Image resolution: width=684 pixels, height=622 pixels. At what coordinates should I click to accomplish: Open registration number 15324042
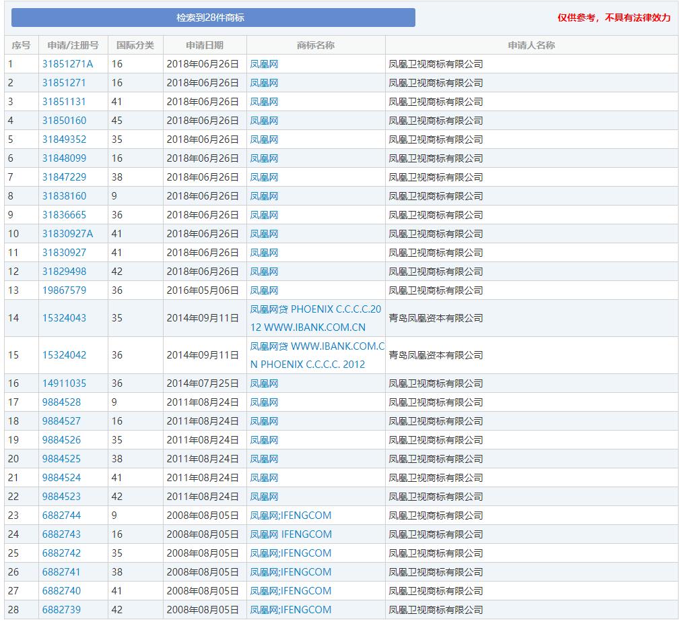[64, 355]
